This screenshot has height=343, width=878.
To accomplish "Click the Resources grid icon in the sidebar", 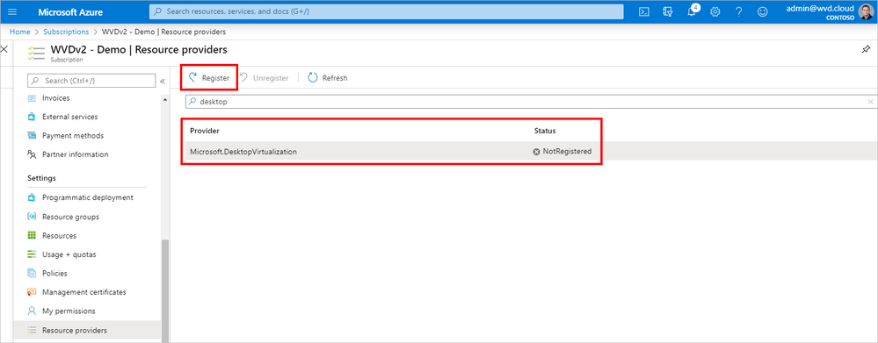I will [32, 235].
